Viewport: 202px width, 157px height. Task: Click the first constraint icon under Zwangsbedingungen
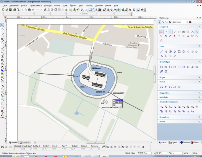pyautogui.click(x=162, y=107)
